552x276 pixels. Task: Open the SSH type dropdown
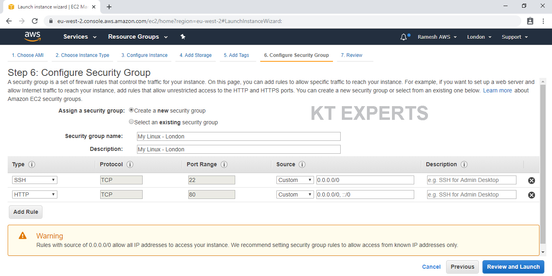pyautogui.click(x=35, y=180)
